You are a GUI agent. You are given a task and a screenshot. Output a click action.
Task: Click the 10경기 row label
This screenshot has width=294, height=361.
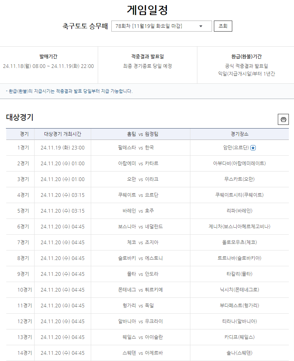[25, 290]
